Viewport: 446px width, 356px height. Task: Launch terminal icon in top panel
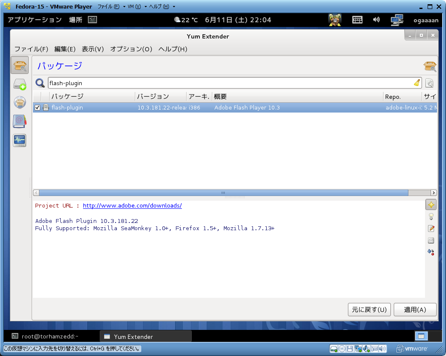(x=92, y=20)
